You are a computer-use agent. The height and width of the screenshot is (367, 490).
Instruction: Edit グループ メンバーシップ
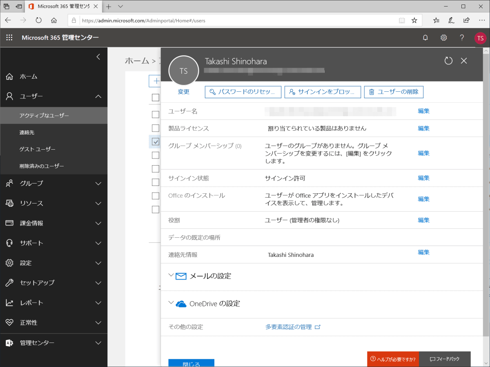click(x=423, y=153)
